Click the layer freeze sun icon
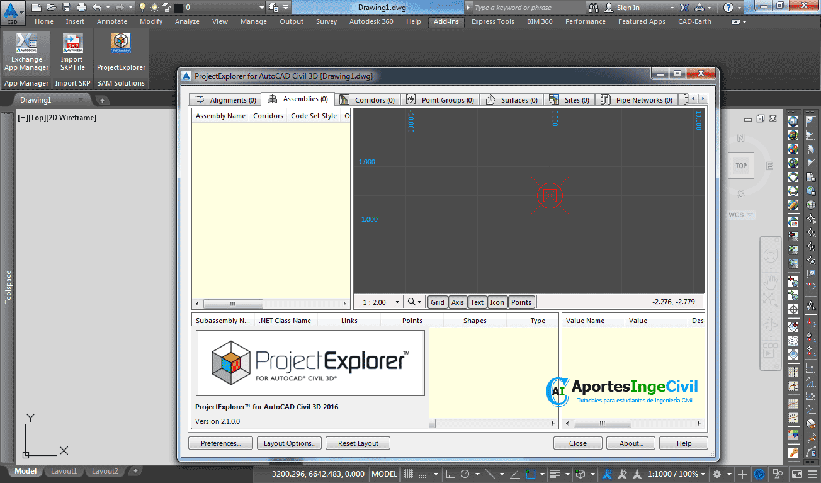 click(x=154, y=8)
